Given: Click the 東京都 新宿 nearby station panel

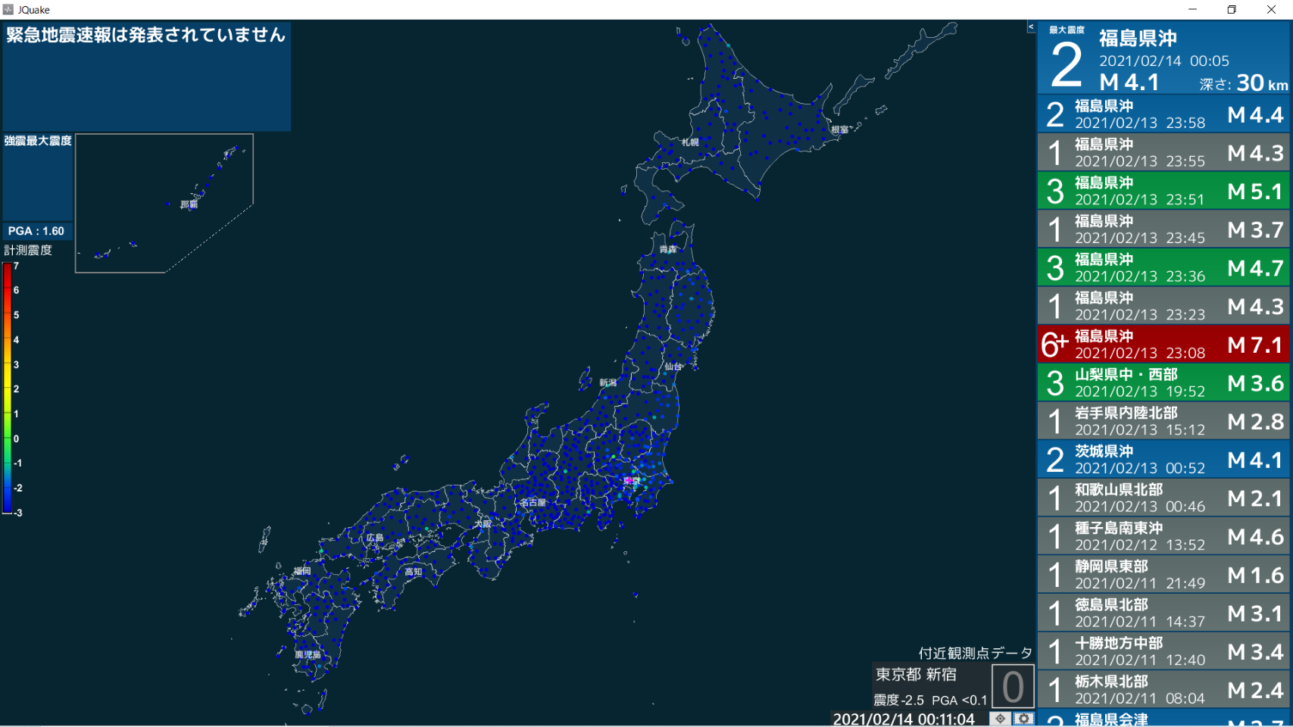Looking at the screenshot, I should click(x=932, y=686).
